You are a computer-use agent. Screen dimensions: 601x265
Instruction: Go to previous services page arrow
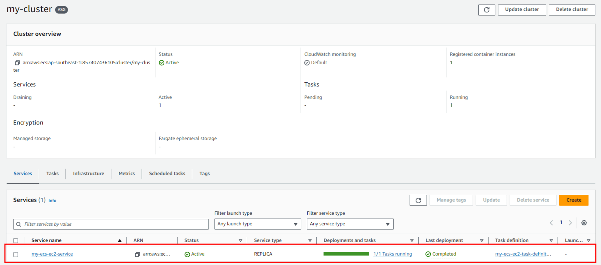pos(551,223)
